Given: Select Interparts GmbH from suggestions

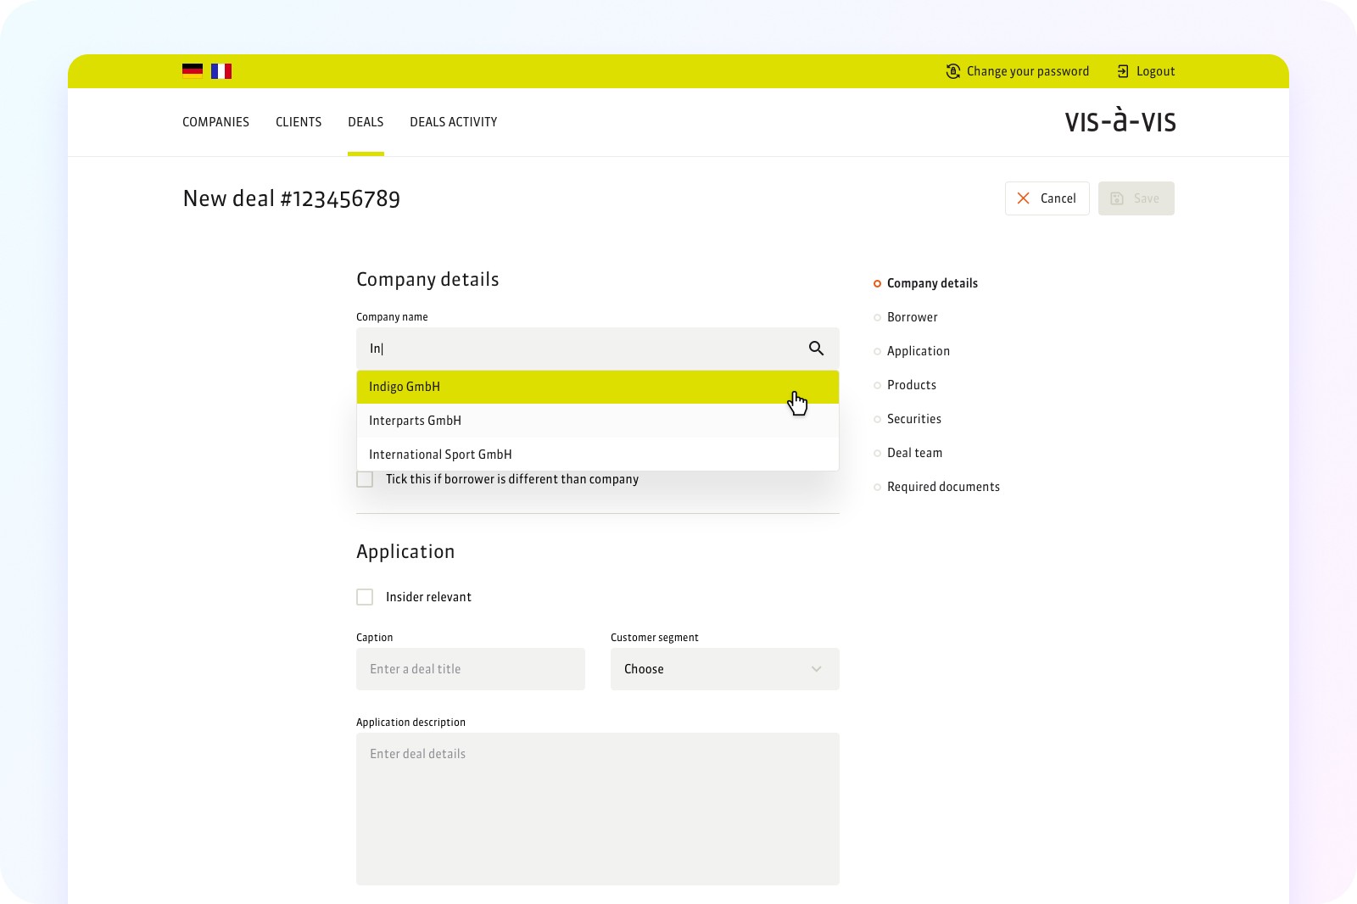Looking at the screenshot, I should click(x=598, y=421).
